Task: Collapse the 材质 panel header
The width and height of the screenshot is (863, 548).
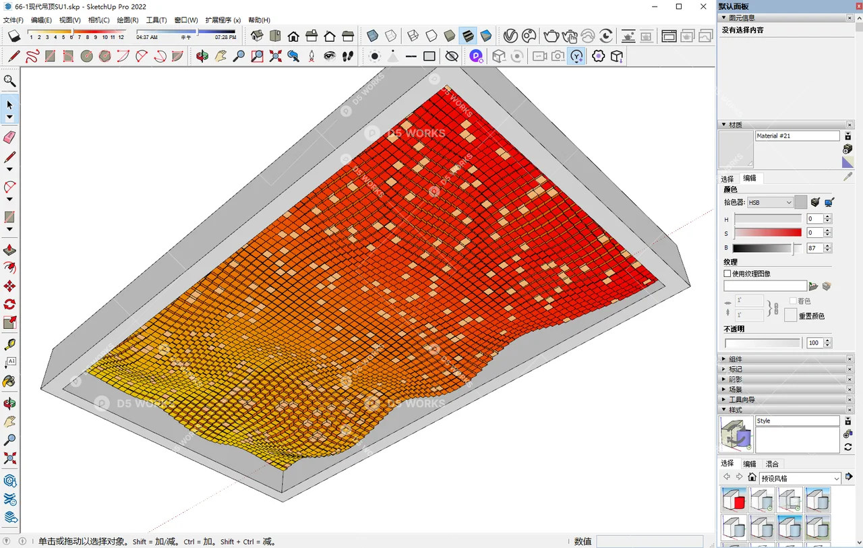Action: pyautogui.click(x=725, y=125)
